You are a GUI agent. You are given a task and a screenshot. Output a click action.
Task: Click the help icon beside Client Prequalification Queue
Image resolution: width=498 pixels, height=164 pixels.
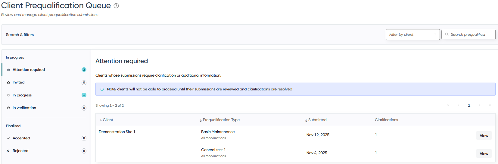116,6
